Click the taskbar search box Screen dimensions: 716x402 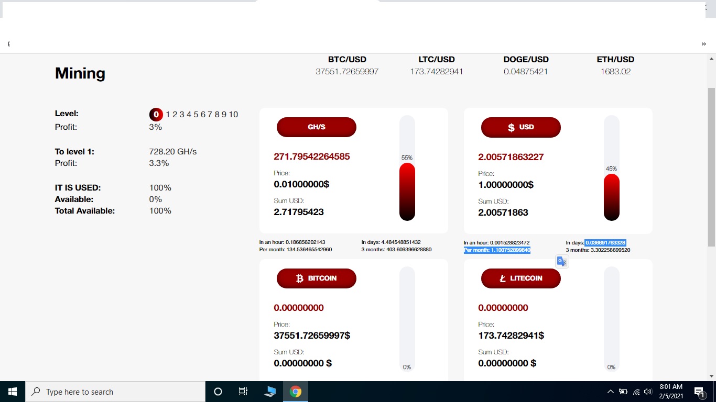[115, 392]
